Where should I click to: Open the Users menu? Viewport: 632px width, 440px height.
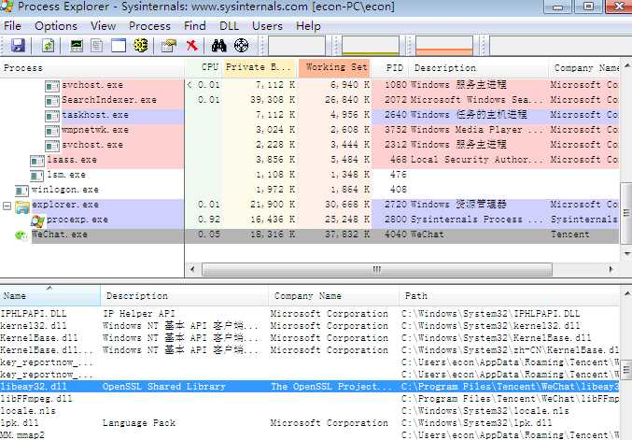(267, 26)
